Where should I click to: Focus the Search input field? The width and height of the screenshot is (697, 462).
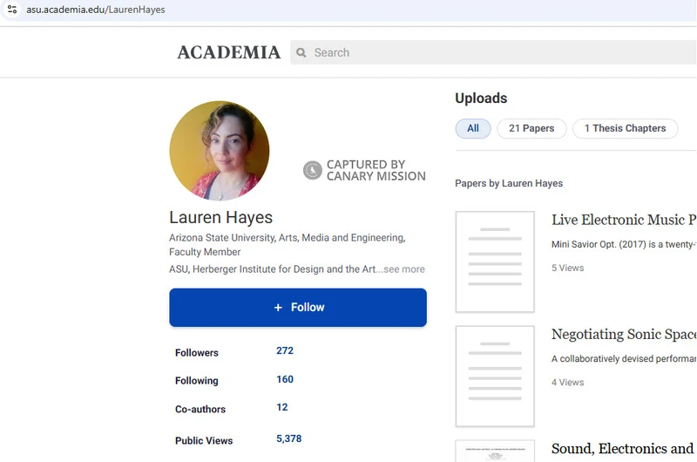pyautogui.click(x=493, y=52)
